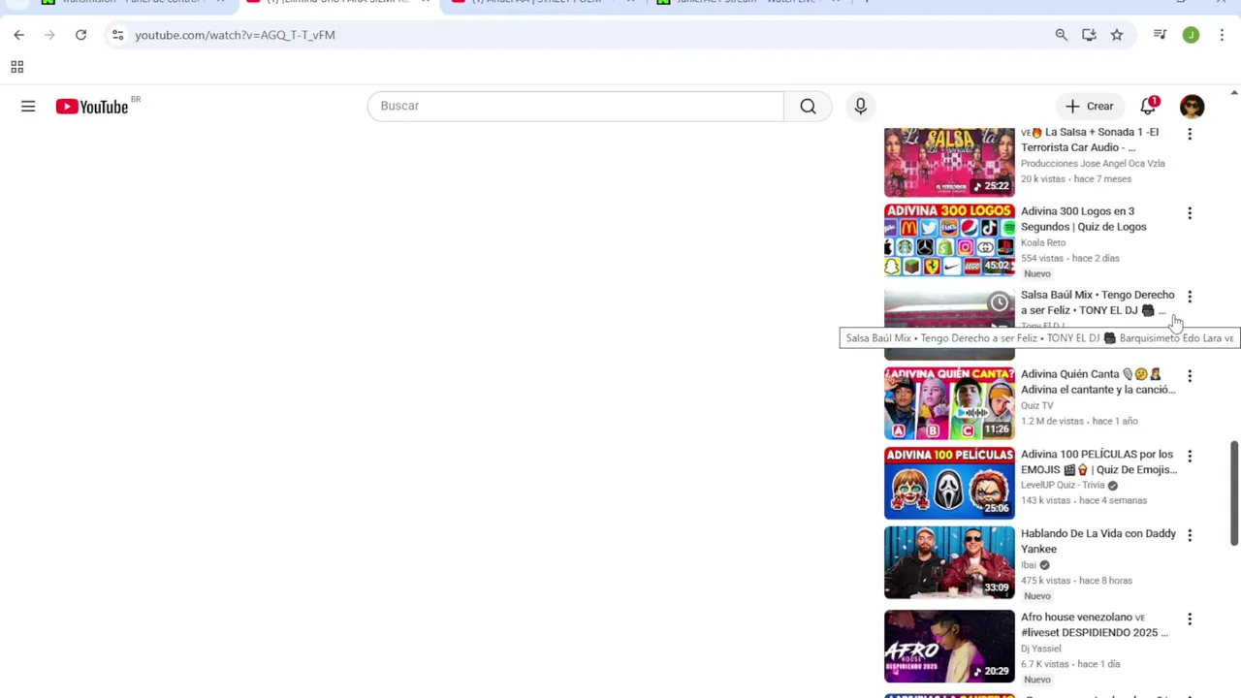The height and width of the screenshot is (698, 1241).
Task: Click the address bar URL
Action: click(235, 35)
